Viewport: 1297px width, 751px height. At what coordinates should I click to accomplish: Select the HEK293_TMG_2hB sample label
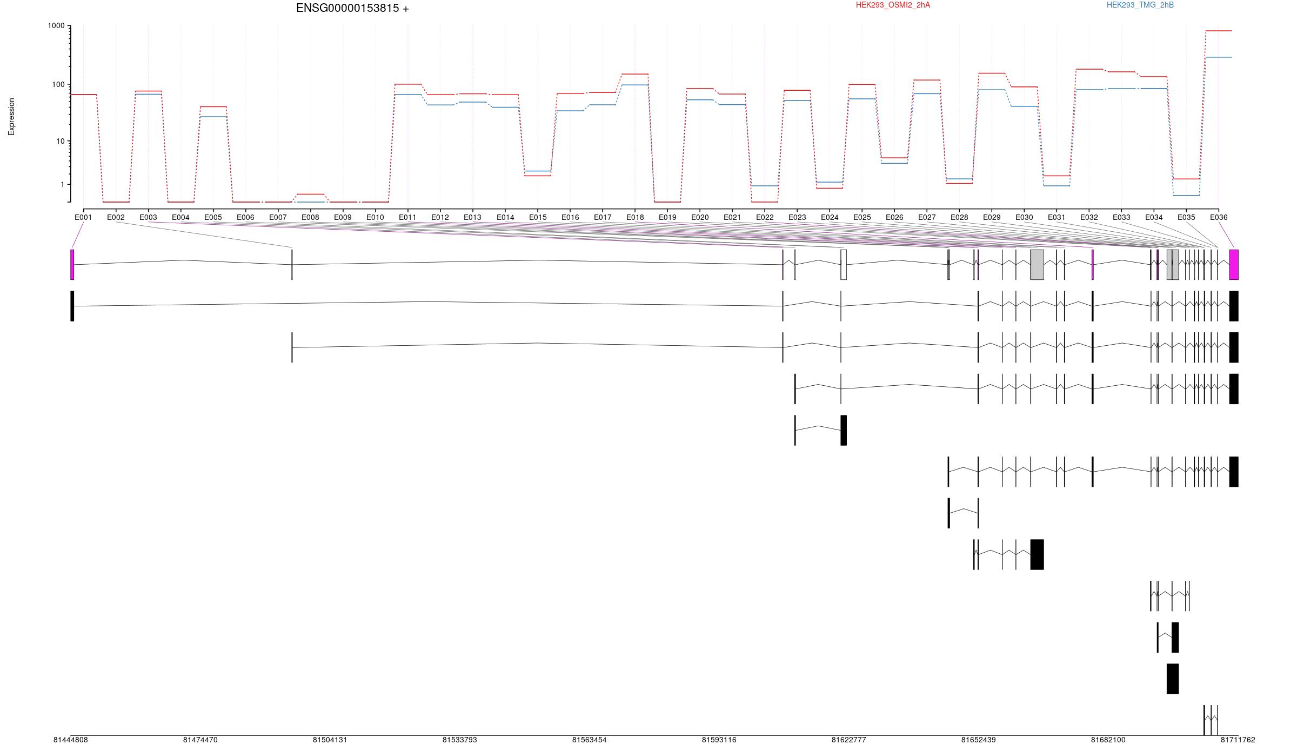coord(1140,5)
